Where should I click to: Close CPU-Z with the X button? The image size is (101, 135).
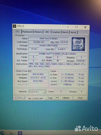click(x=85, y=27)
